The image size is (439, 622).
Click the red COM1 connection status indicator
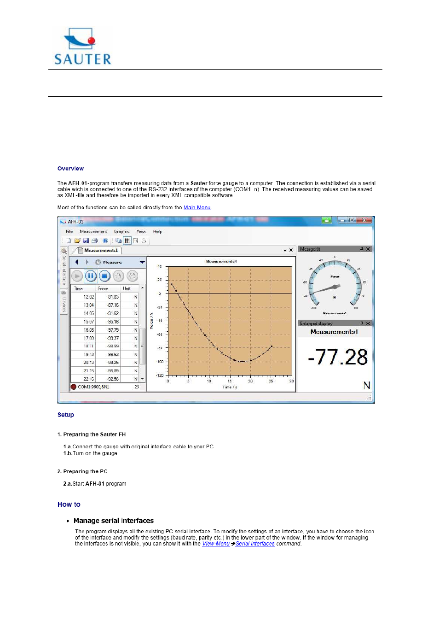tap(74, 387)
